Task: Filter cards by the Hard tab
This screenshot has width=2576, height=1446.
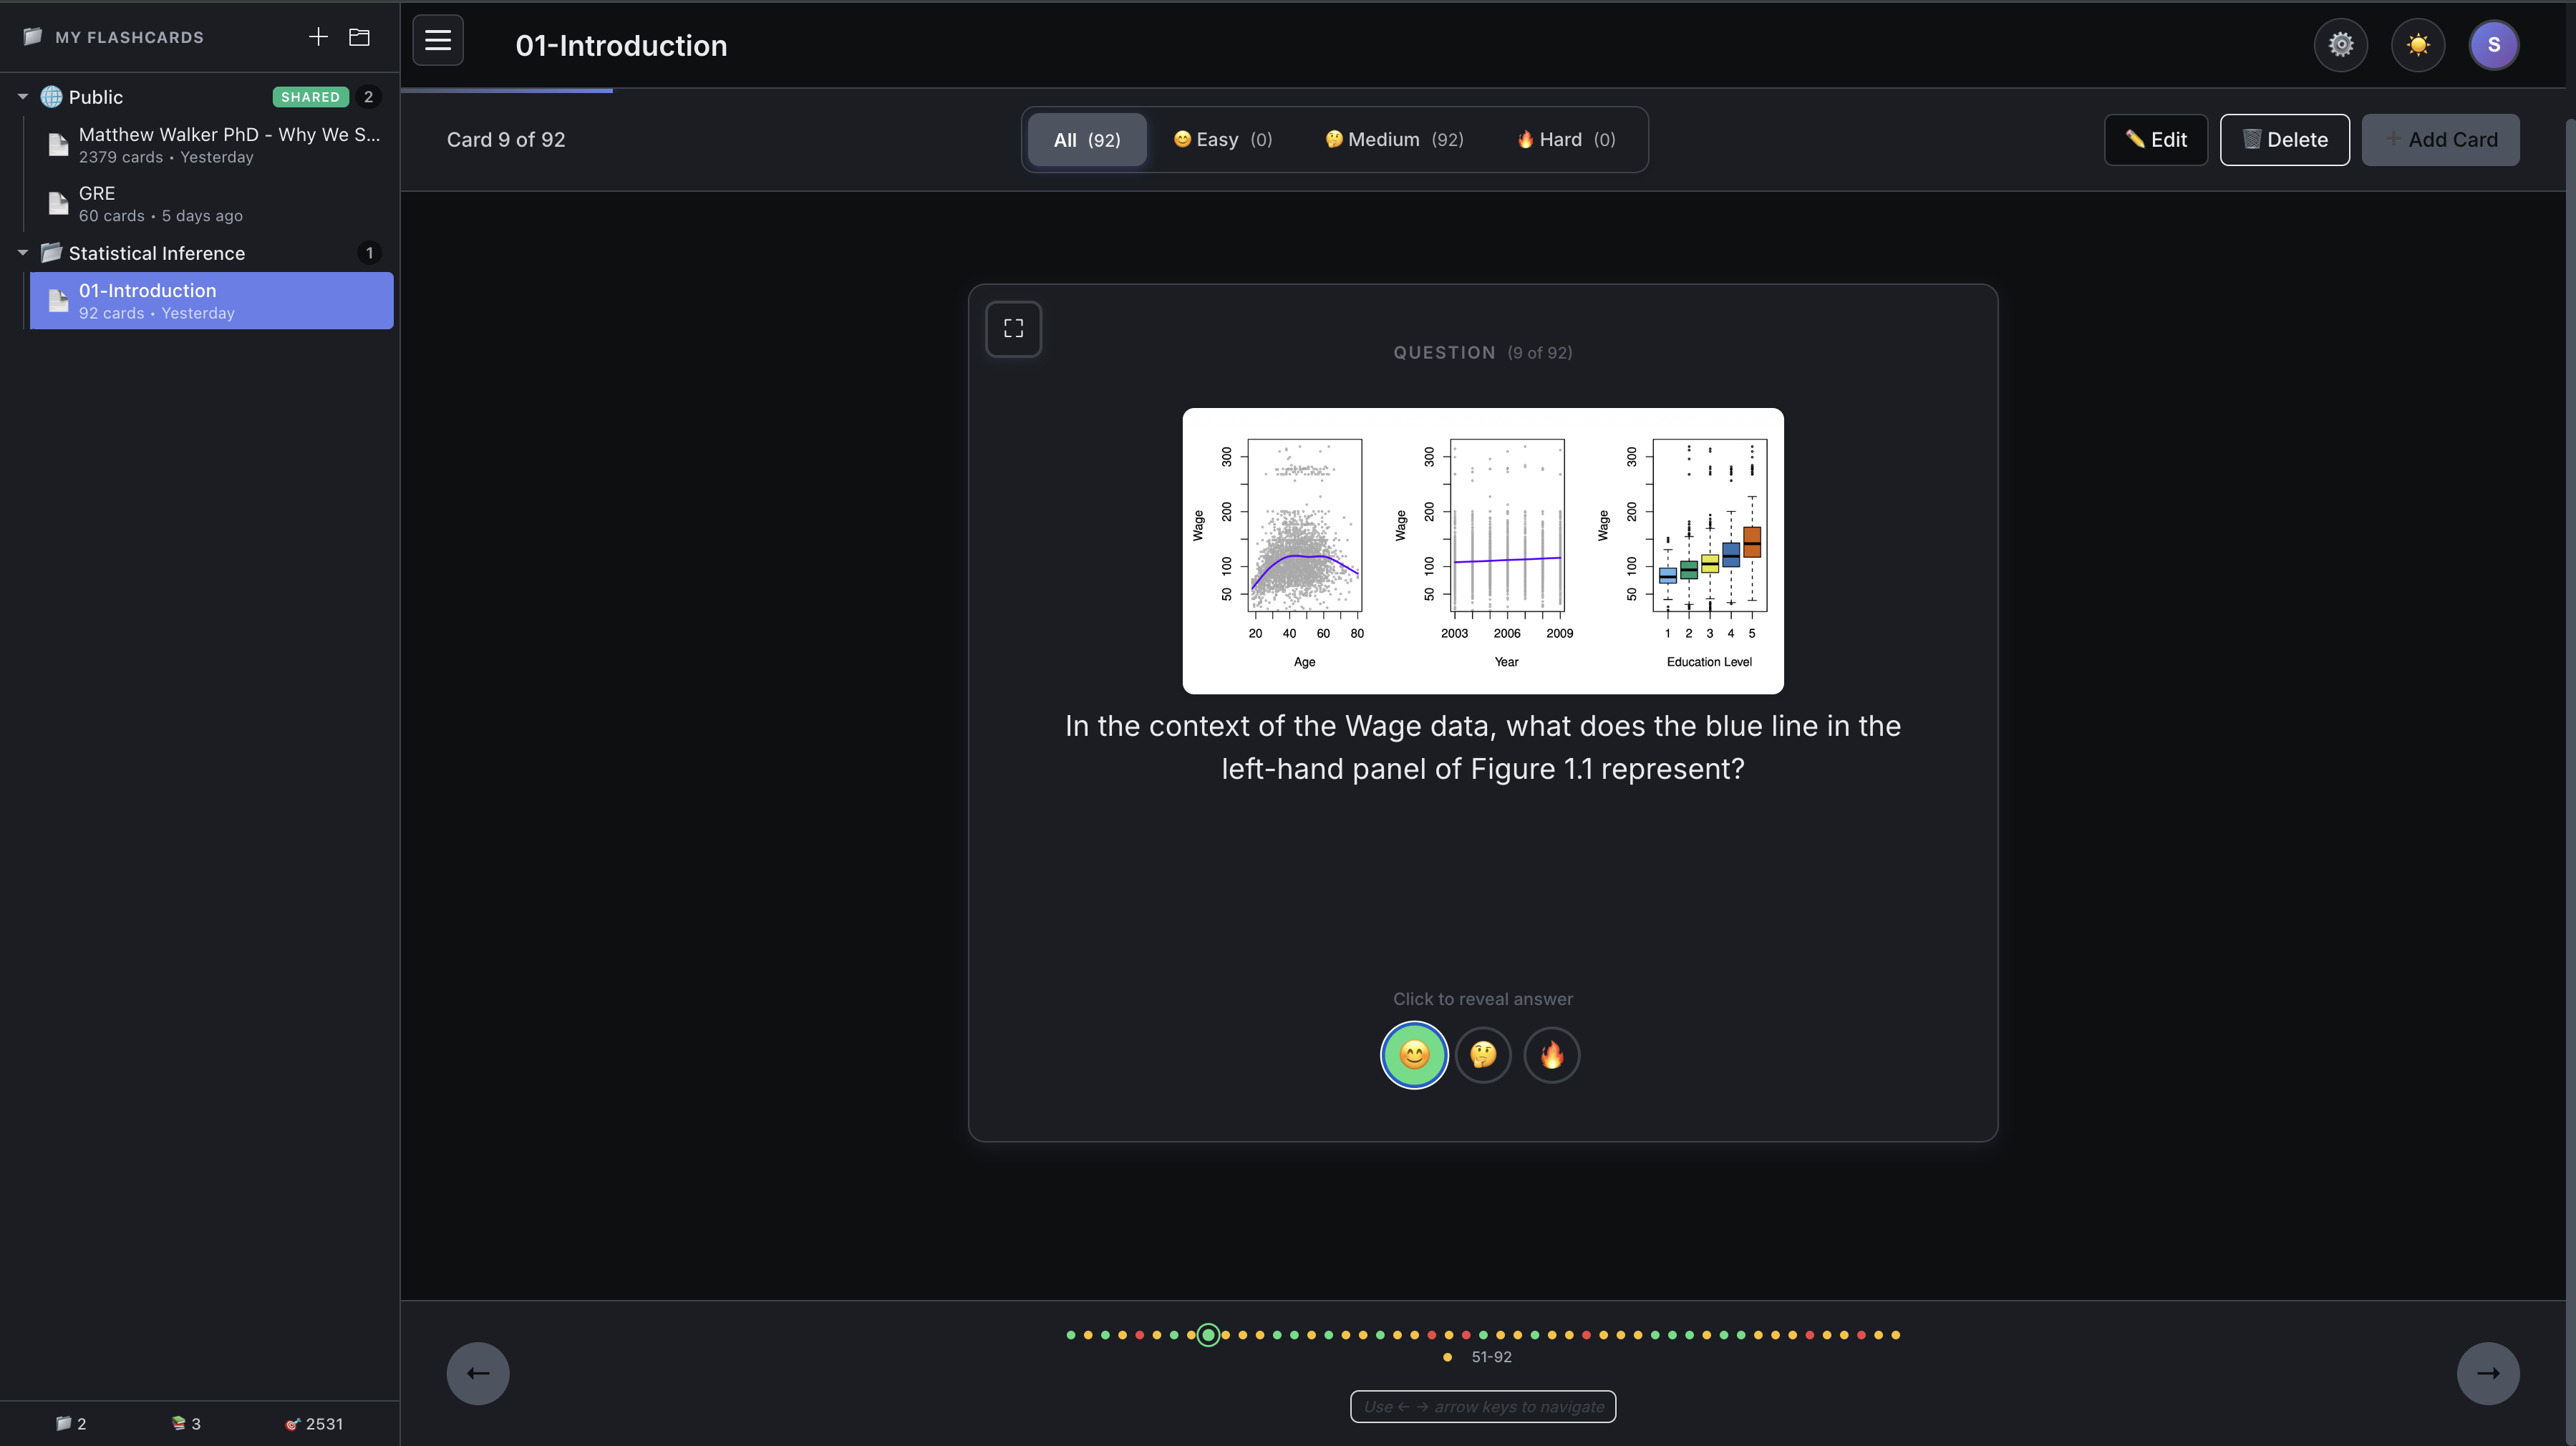Action: point(1565,140)
